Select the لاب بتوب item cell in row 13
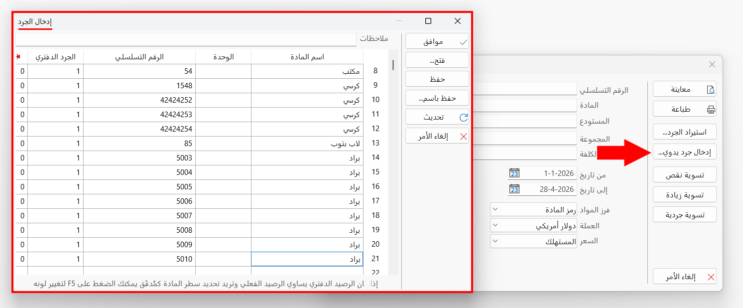 307,144
